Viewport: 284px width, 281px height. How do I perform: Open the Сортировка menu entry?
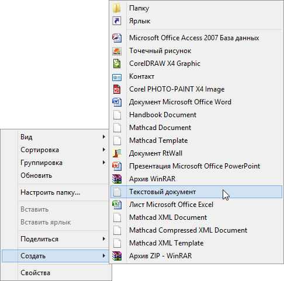pyautogui.click(x=56, y=150)
